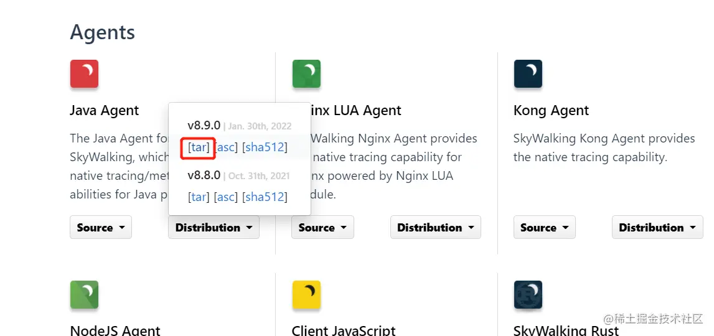Click the v8.8.0 version label
This screenshot has width=714, height=336.
click(204, 175)
